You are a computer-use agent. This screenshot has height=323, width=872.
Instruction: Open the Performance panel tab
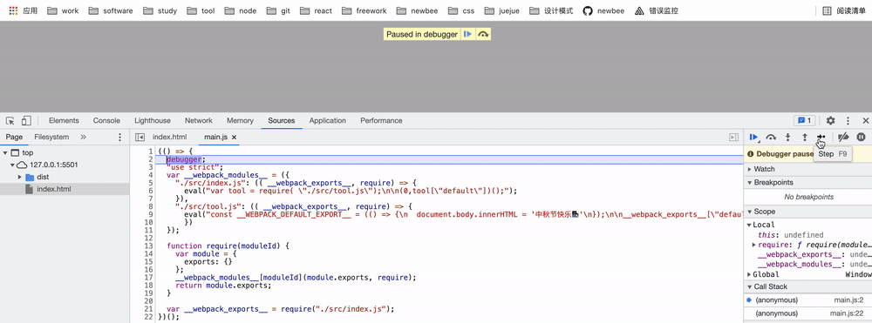[381, 120]
